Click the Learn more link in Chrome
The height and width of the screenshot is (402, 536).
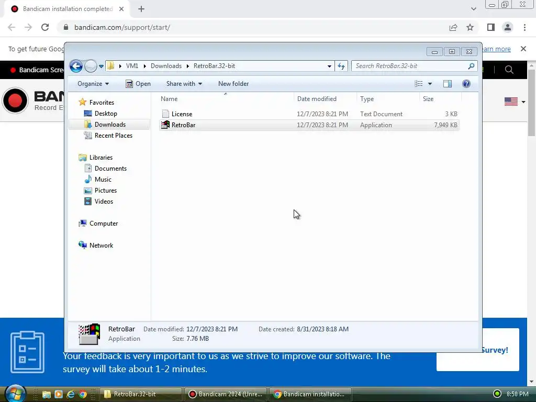pyautogui.click(x=496, y=49)
